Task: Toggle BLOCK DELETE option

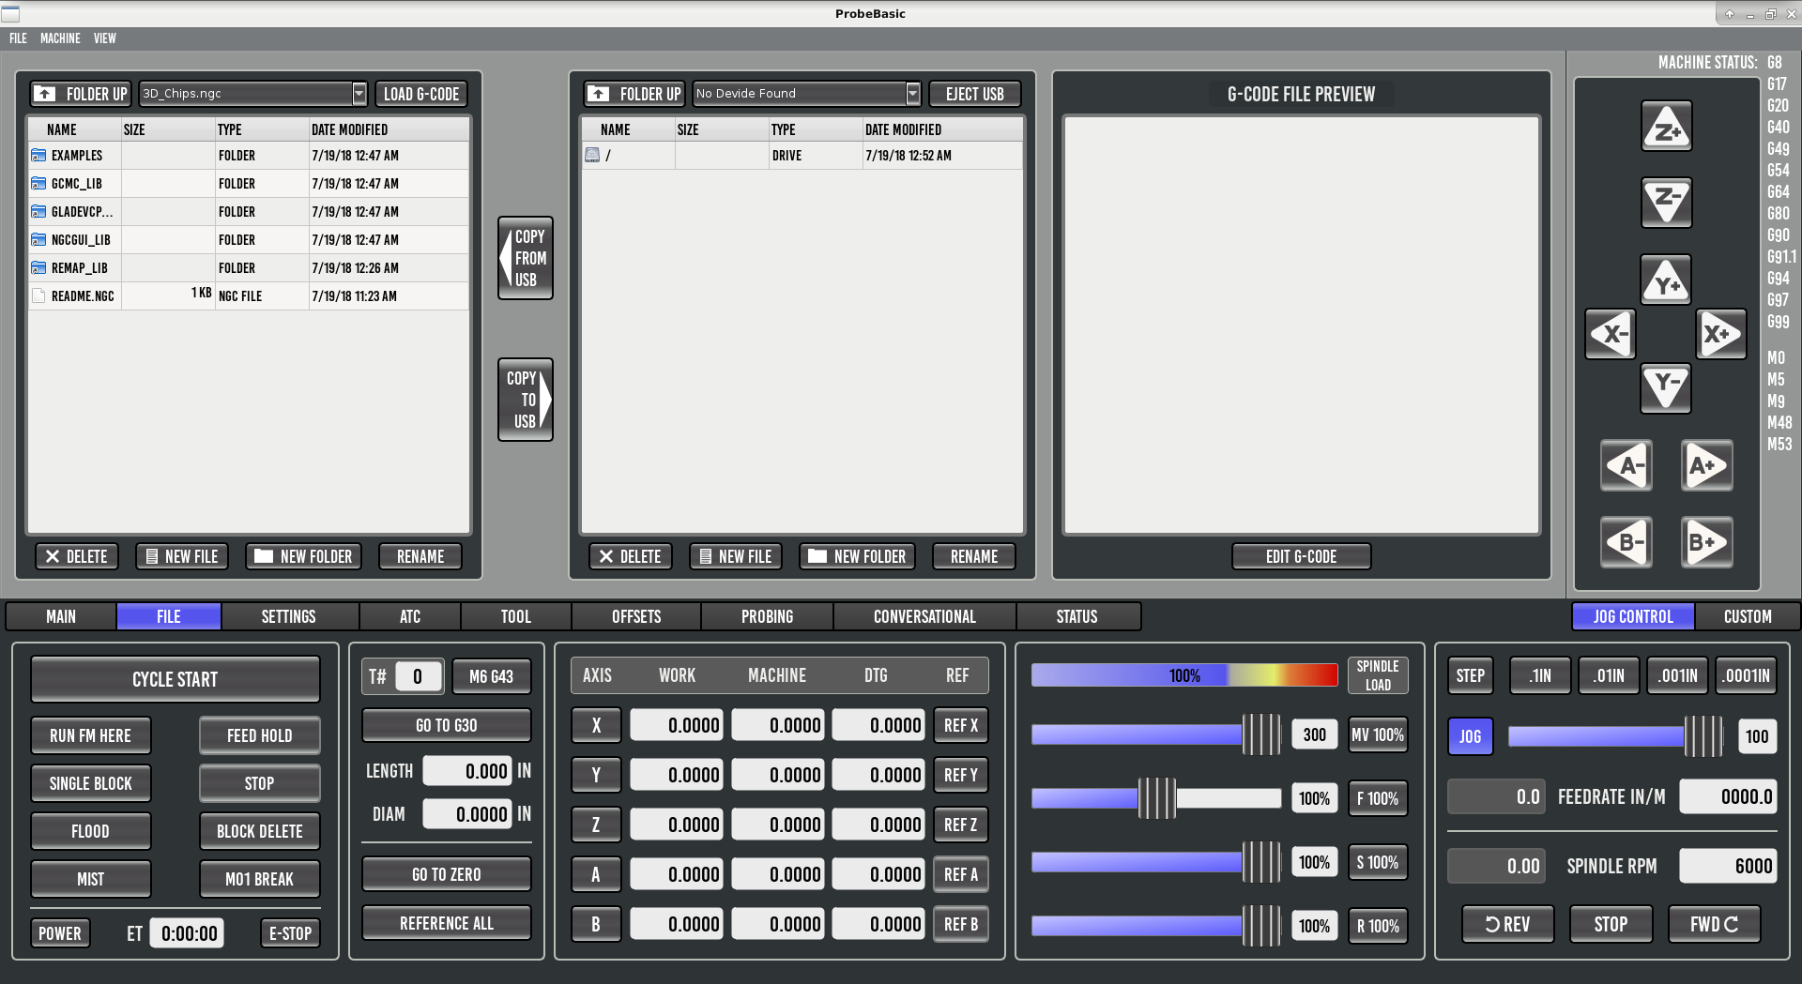Action: point(260,831)
